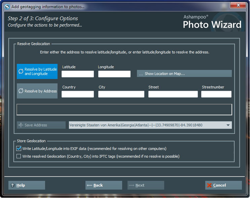Screen dimensions: 250x198
Task: Click the plus icon on Save Address
Action: point(21,125)
